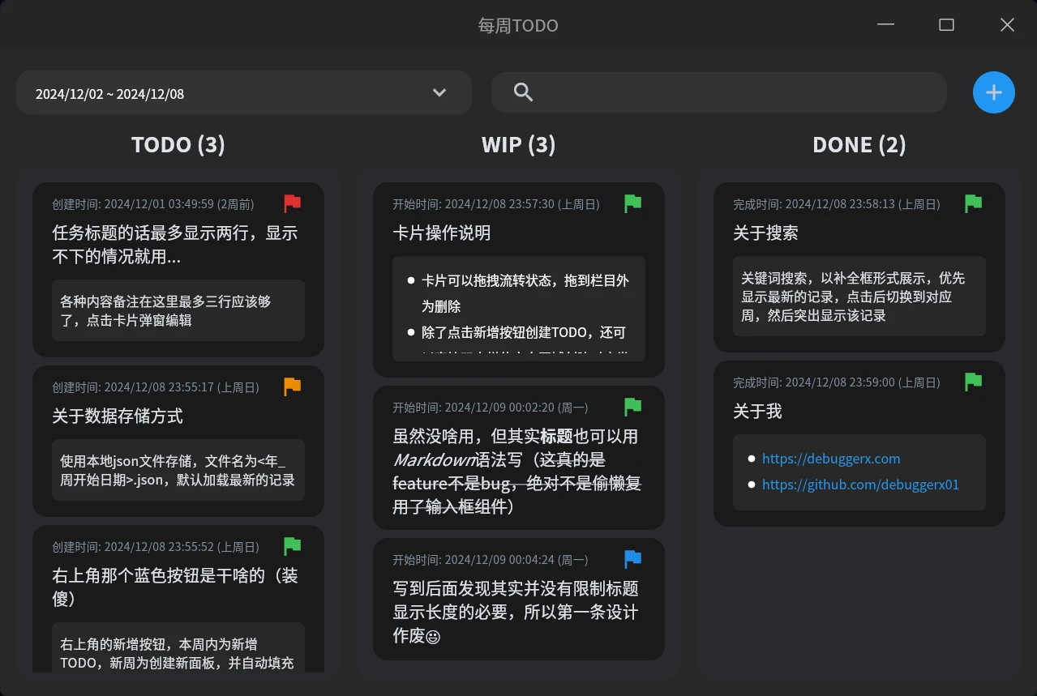Click green flag on 右上角那个蓝色按钮 card
This screenshot has width=1037, height=696.
click(x=293, y=547)
